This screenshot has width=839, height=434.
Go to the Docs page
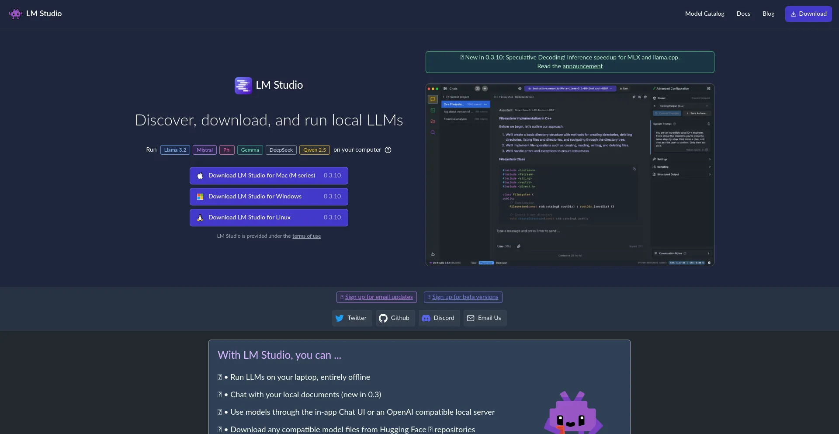pyautogui.click(x=743, y=14)
